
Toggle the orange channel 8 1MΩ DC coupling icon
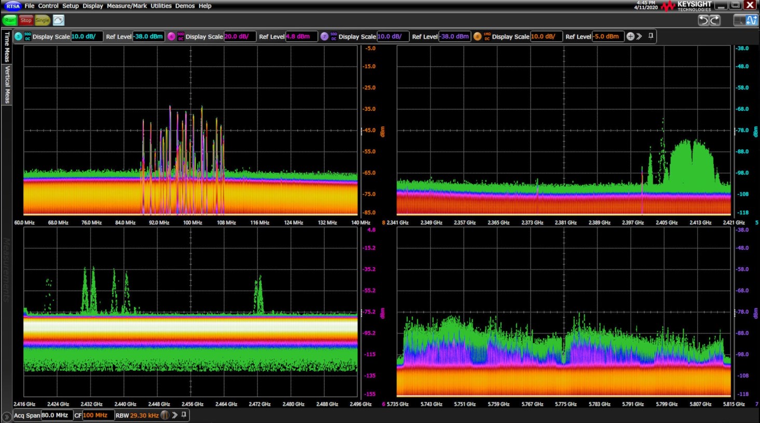coord(487,36)
